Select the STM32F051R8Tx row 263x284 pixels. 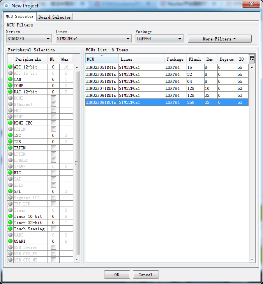167,81
